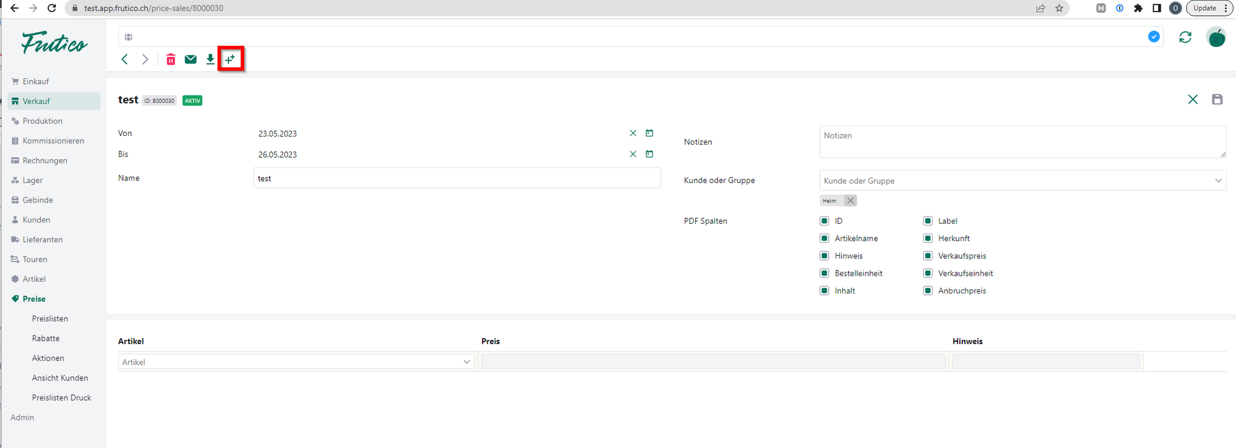Viewport: 1236px width, 448px height.
Task: Navigate to Rechnungen in sidebar
Action: tap(44, 161)
